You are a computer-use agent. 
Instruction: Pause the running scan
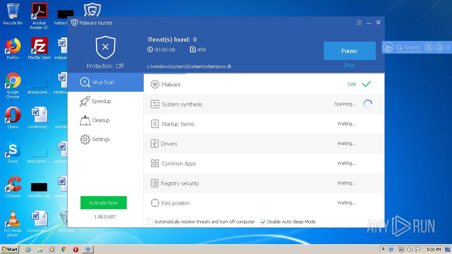350,51
